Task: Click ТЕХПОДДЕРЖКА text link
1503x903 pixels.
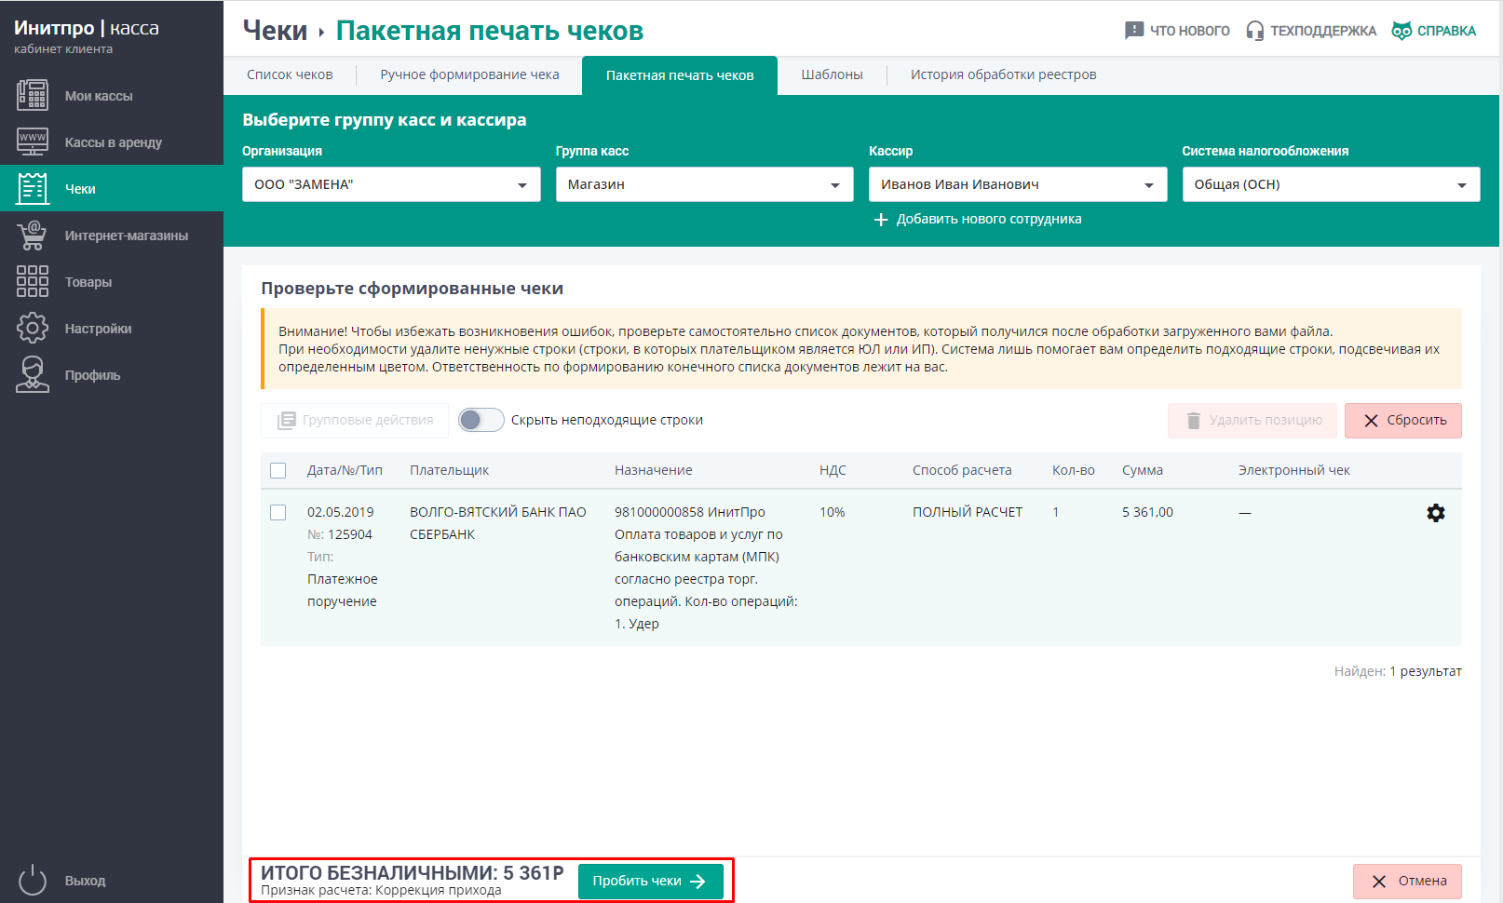Action: click(x=1323, y=31)
